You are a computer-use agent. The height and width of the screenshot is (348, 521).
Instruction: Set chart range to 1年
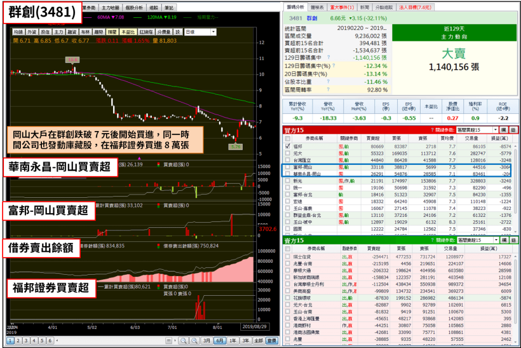coord(233,340)
